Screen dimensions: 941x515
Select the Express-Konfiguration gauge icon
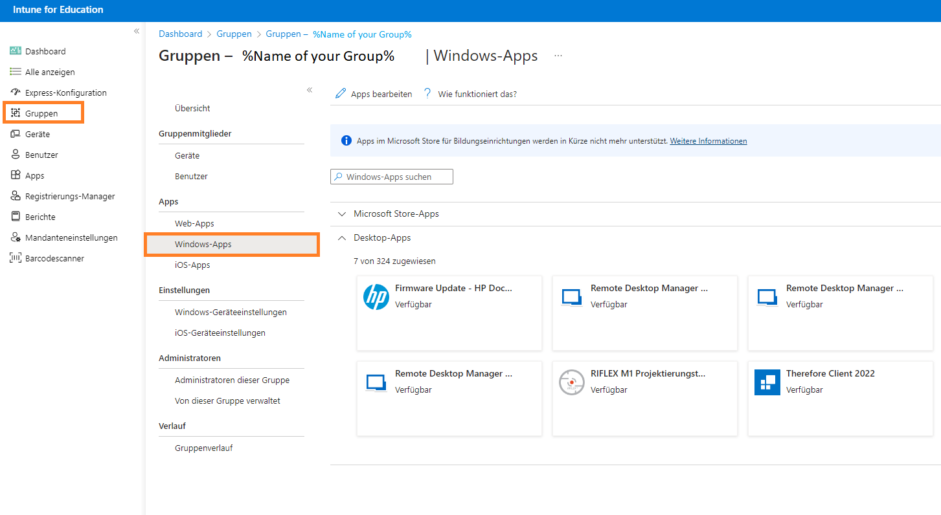pyautogui.click(x=16, y=93)
